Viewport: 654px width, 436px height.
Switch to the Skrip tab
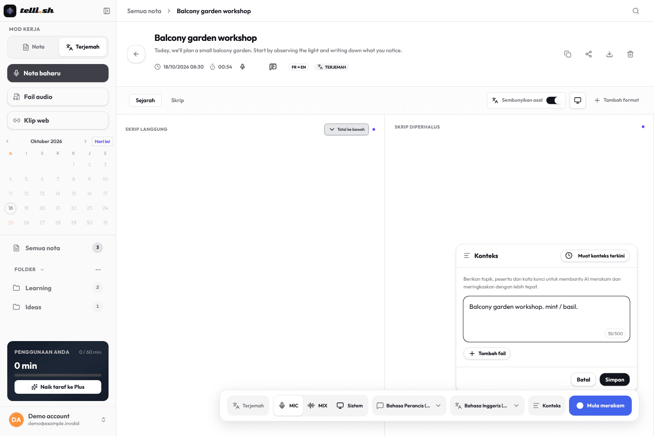tap(178, 100)
